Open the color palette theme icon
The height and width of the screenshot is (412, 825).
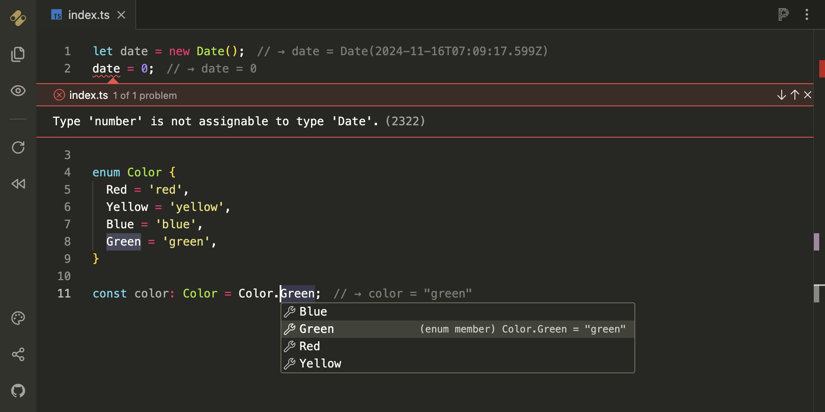(18, 318)
